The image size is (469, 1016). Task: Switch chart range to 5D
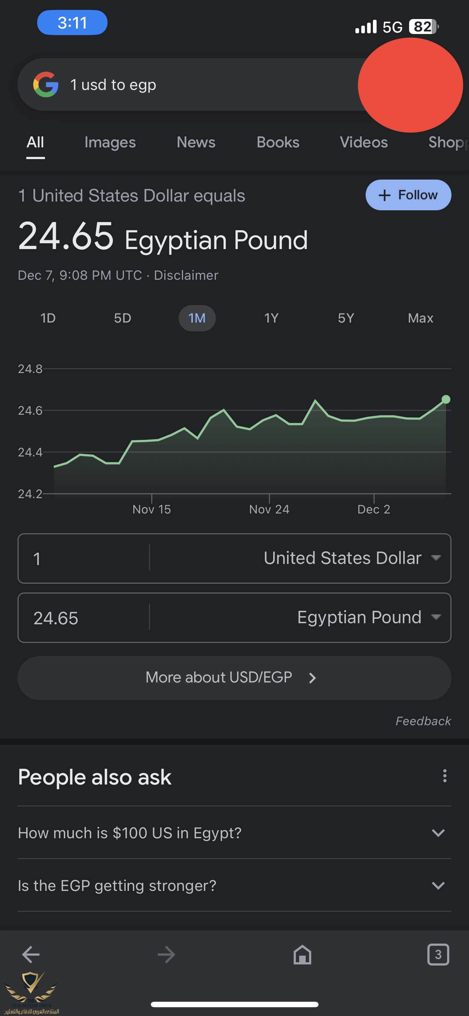122,318
